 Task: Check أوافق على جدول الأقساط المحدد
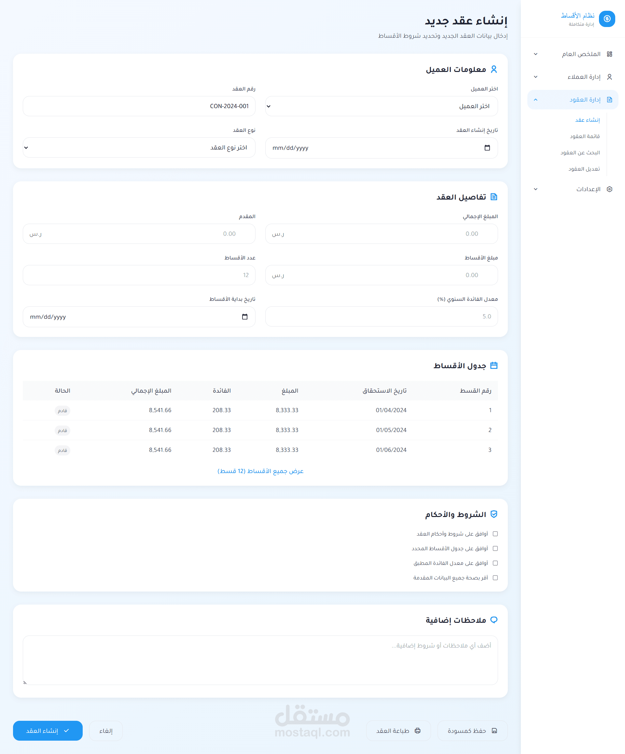[x=495, y=549]
